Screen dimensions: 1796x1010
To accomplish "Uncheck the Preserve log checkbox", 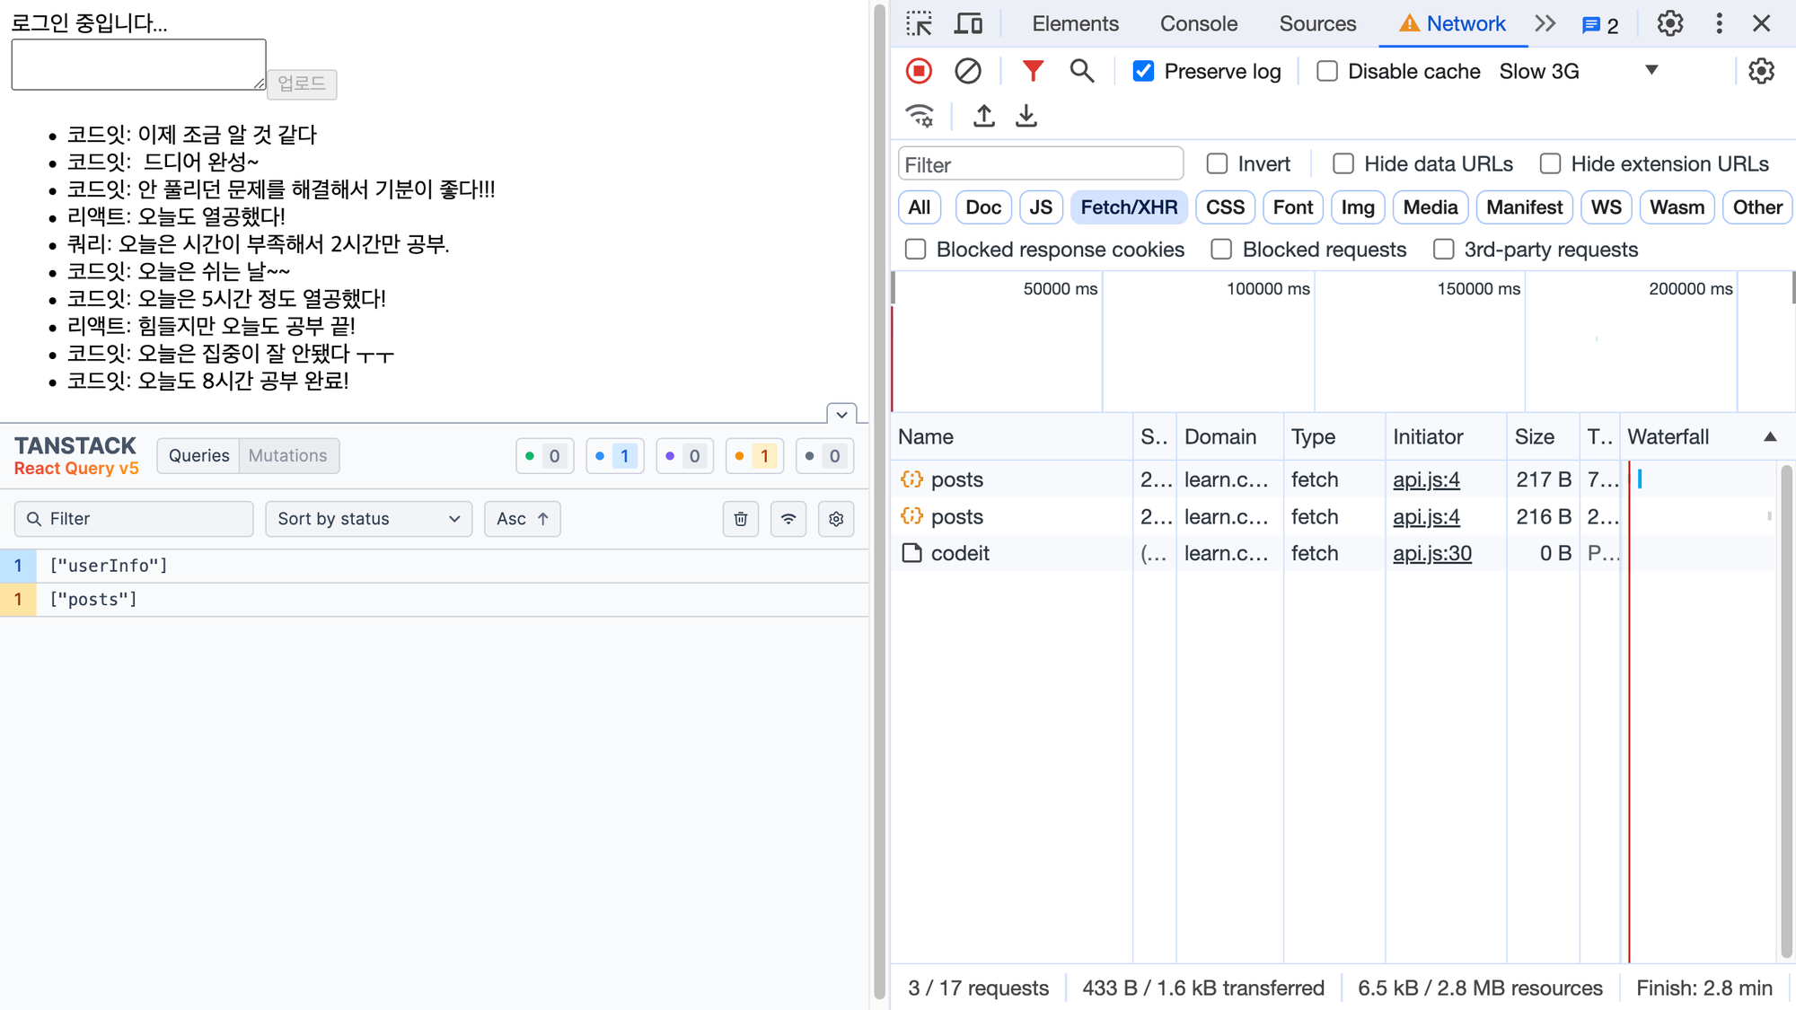I will coord(1143,71).
